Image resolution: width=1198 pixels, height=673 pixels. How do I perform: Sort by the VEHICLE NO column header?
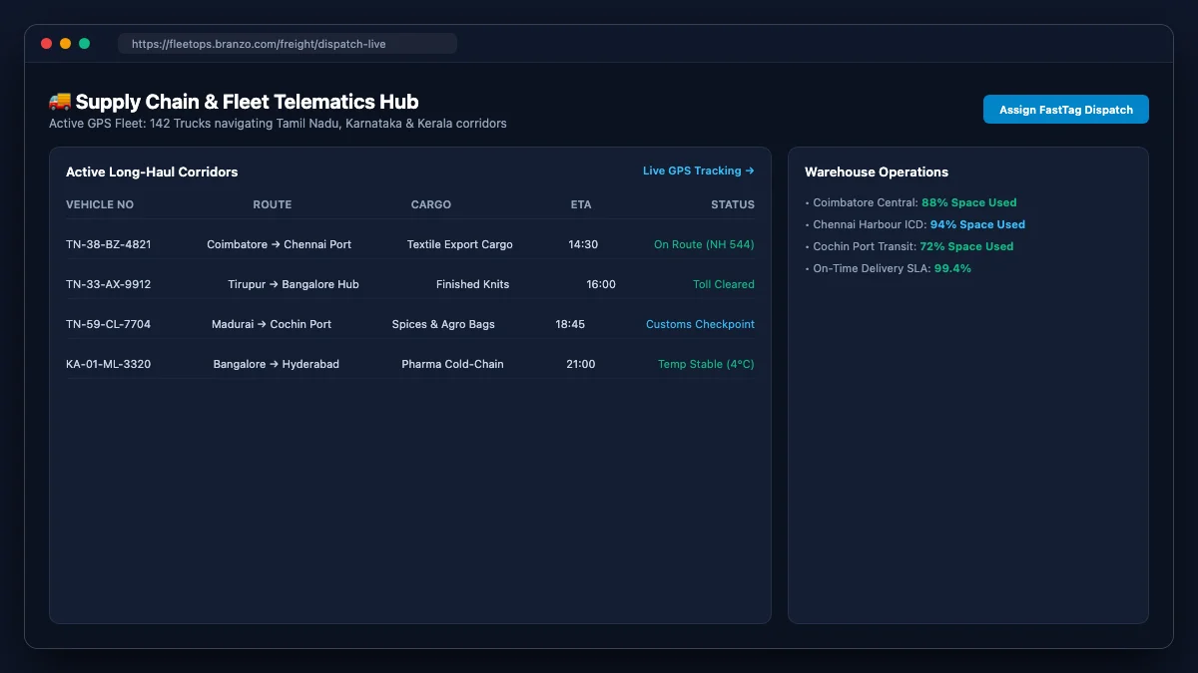coord(100,204)
